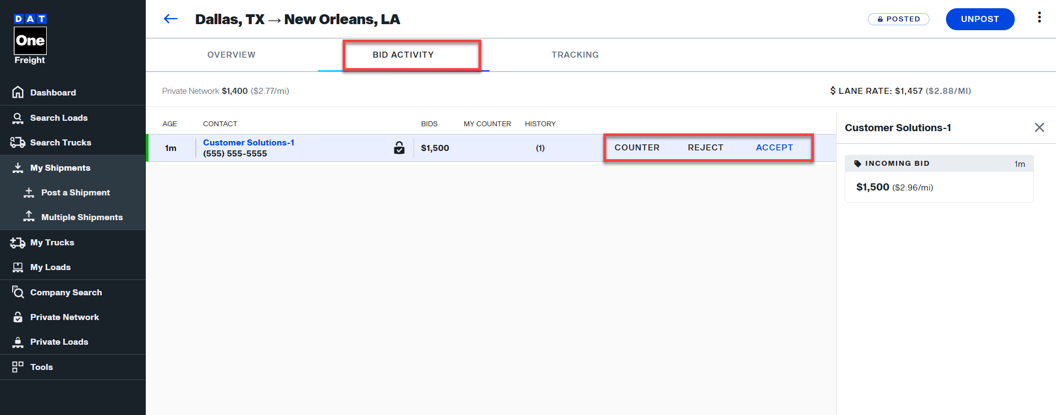The height and width of the screenshot is (415, 1056).
Task: Click the Lane Rate $1,457 text
Action: [900, 91]
